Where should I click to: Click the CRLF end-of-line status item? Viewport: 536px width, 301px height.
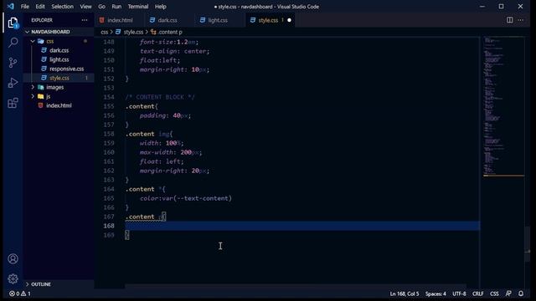tap(477, 293)
